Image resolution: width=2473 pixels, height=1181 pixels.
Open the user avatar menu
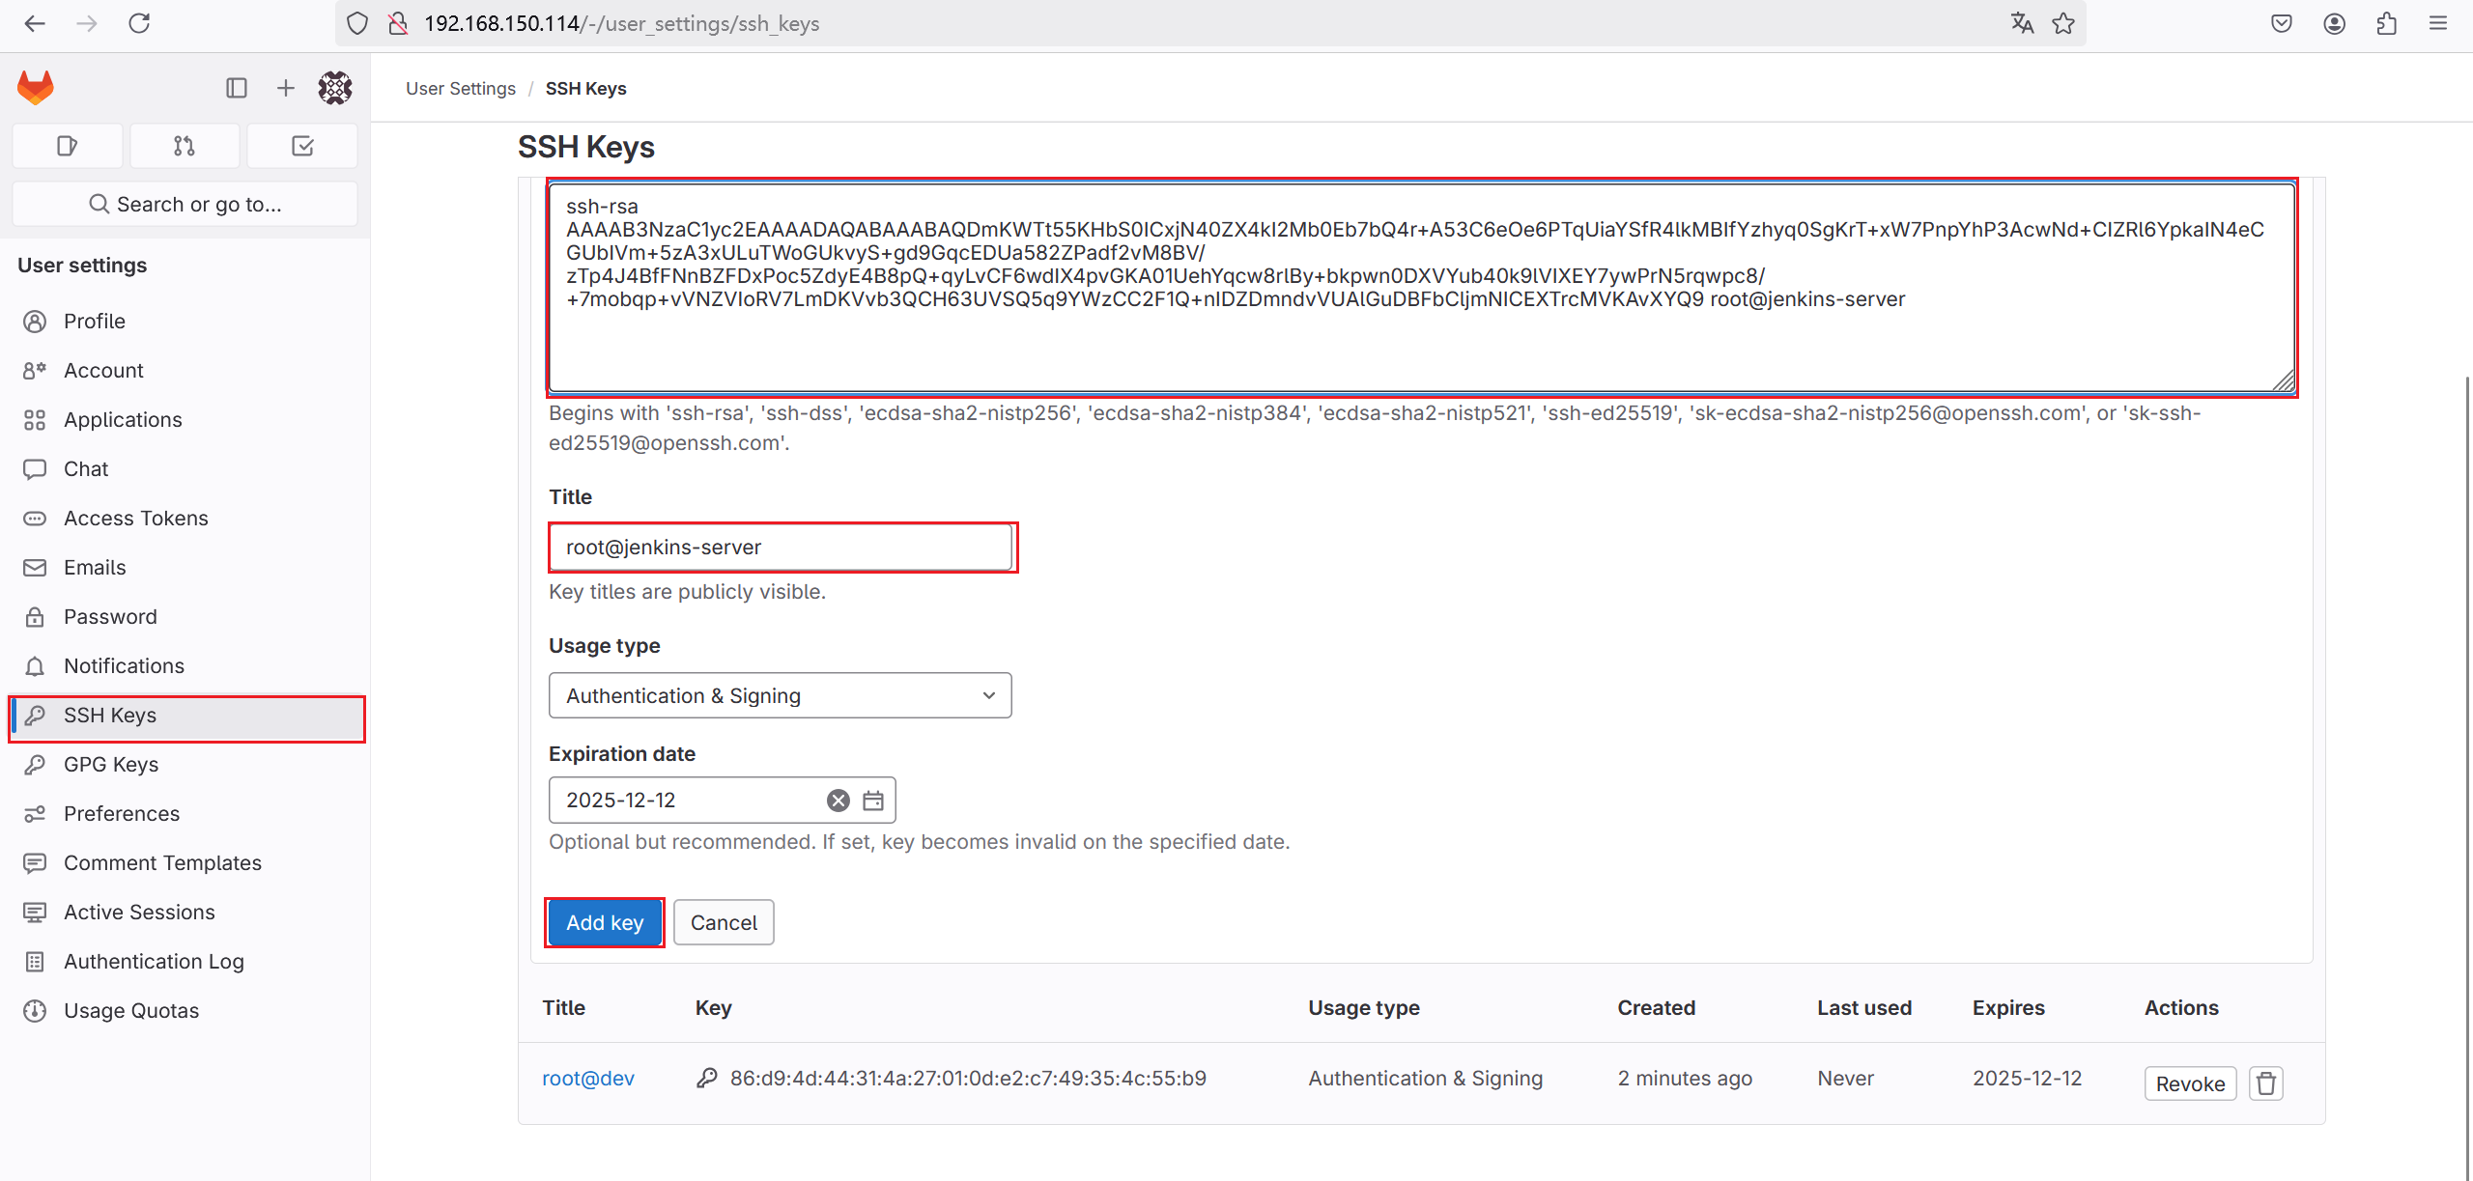click(x=335, y=88)
